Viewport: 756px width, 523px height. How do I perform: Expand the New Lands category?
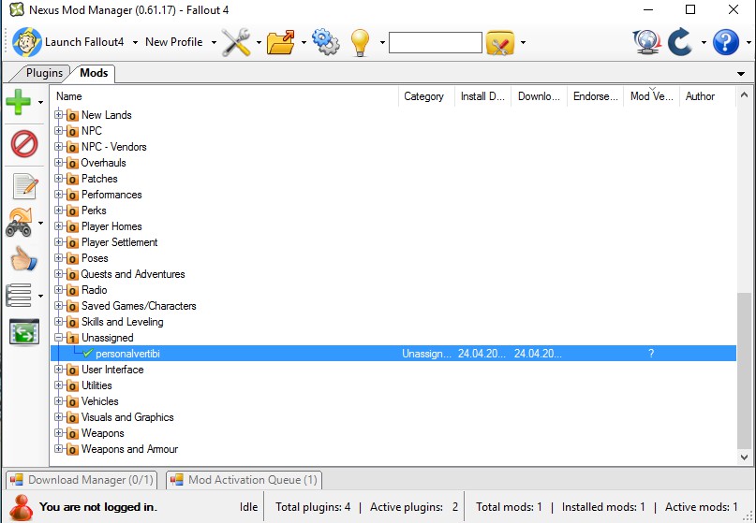(x=58, y=115)
